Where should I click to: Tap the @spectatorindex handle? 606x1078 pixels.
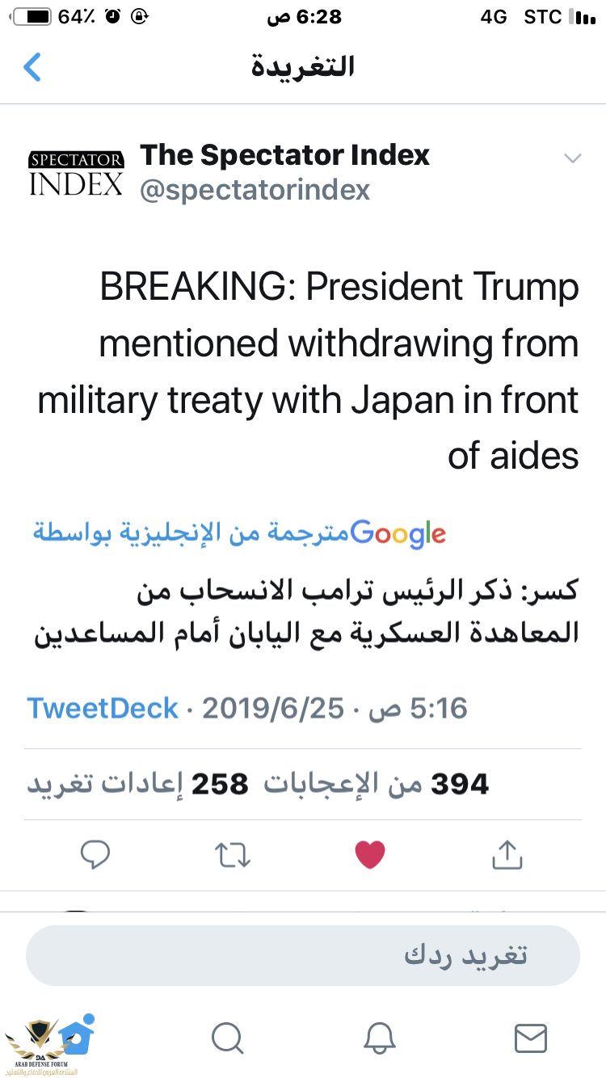pyautogui.click(x=255, y=190)
